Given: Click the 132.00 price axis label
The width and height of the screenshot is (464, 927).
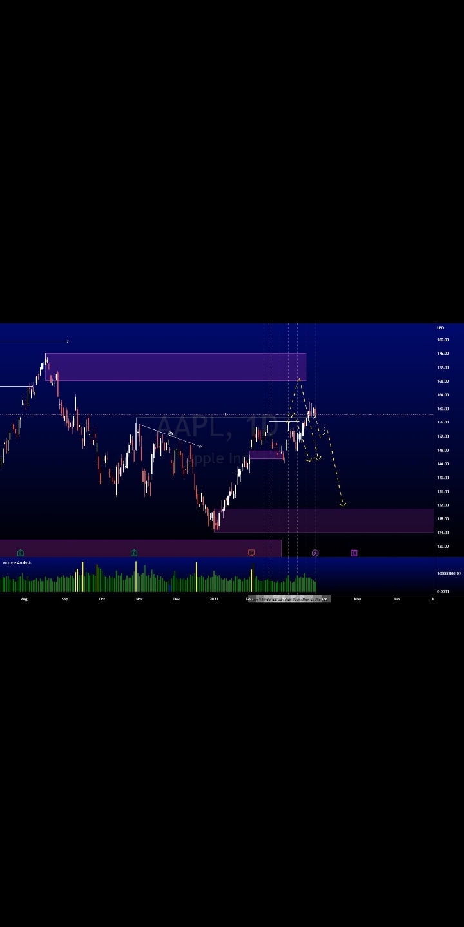Looking at the screenshot, I should tap(443, 505).
